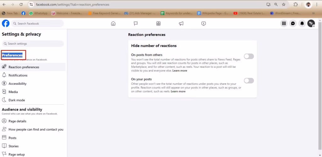Open the WordStream bookmark
Image resolution: width=322 pixels, height=157 pixels.
tap(286, 13)
